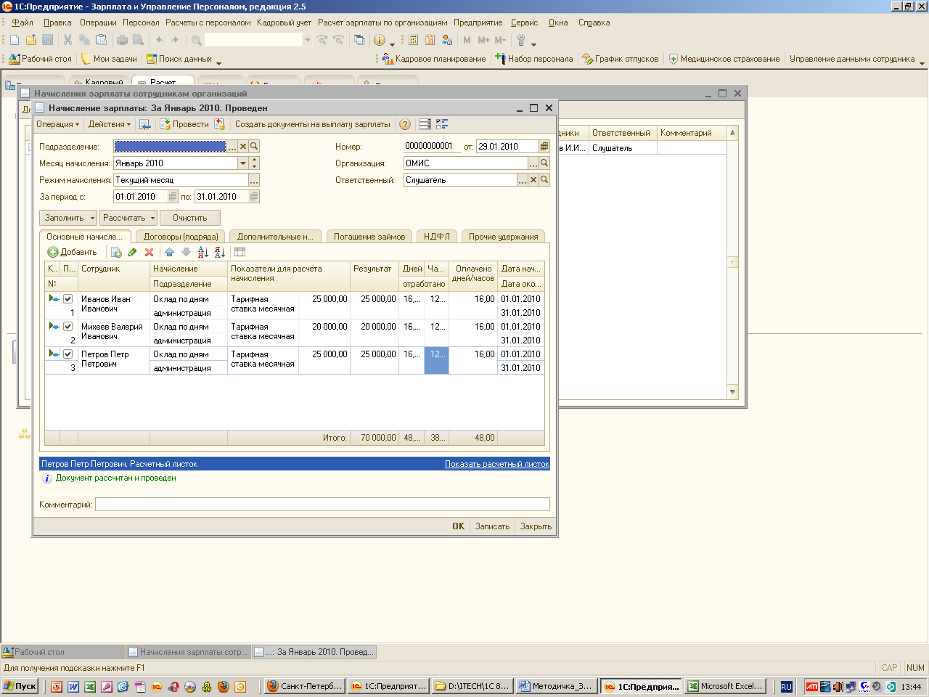Open the Calendar icon in toolbar
The image size is (929, 697).
tap(430, 40)
